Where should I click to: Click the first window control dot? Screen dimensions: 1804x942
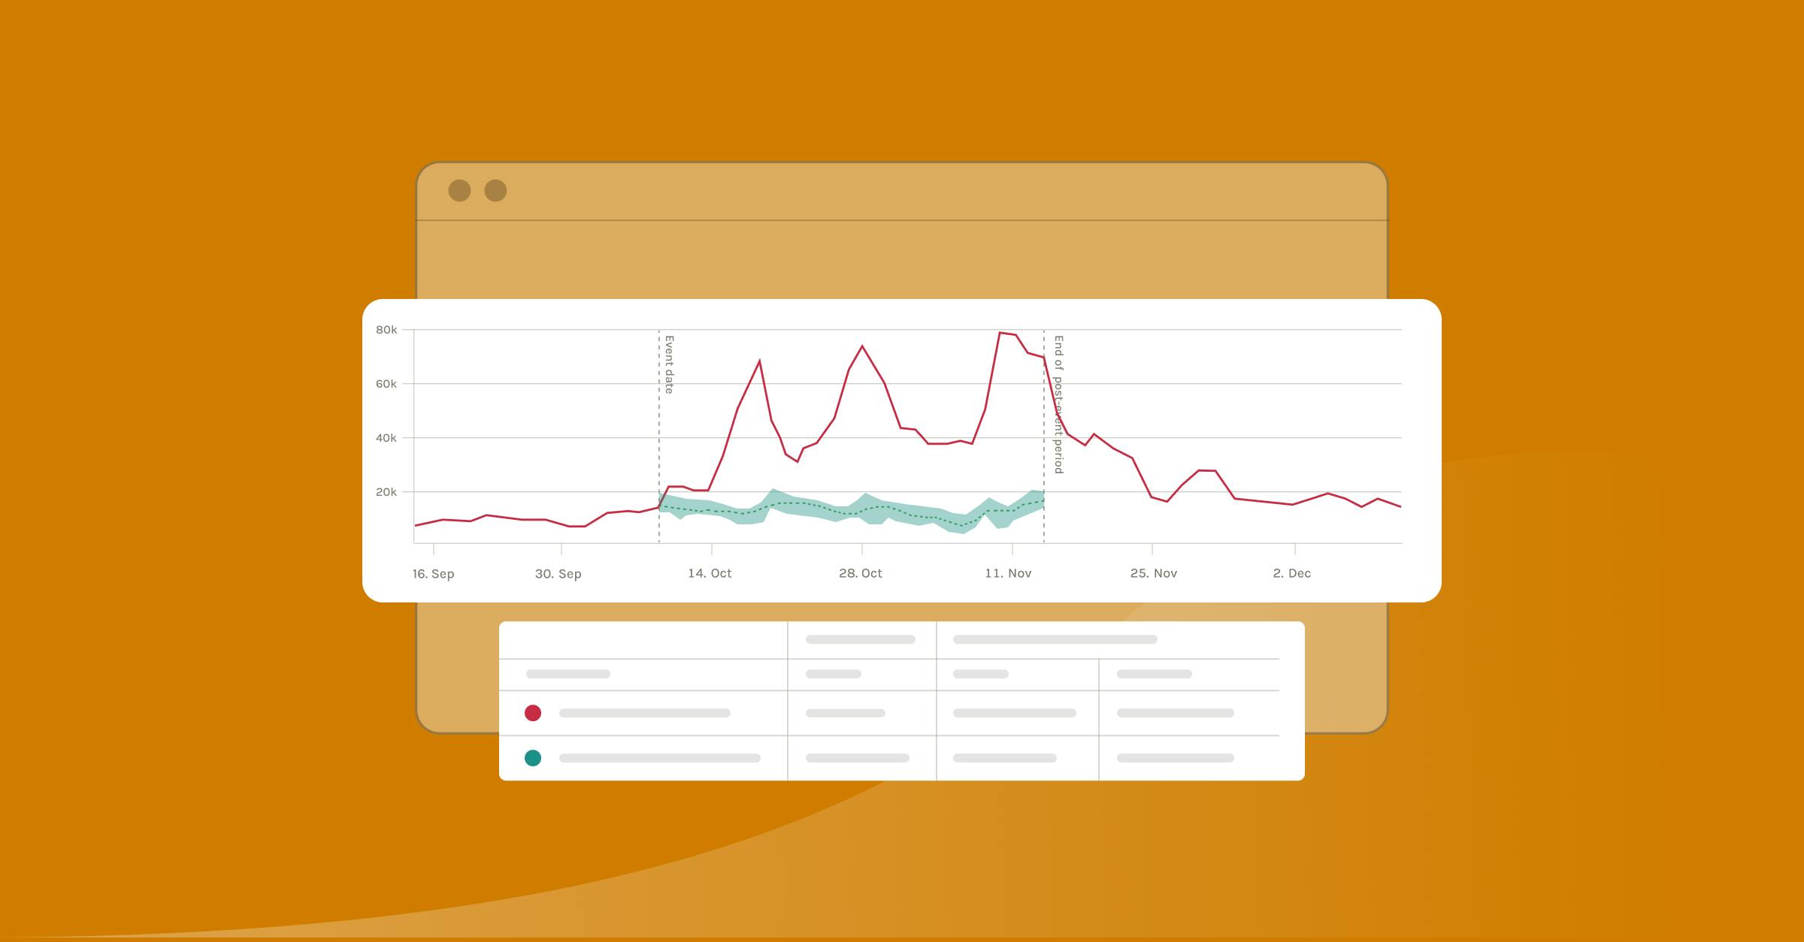(x=459, y=191)
